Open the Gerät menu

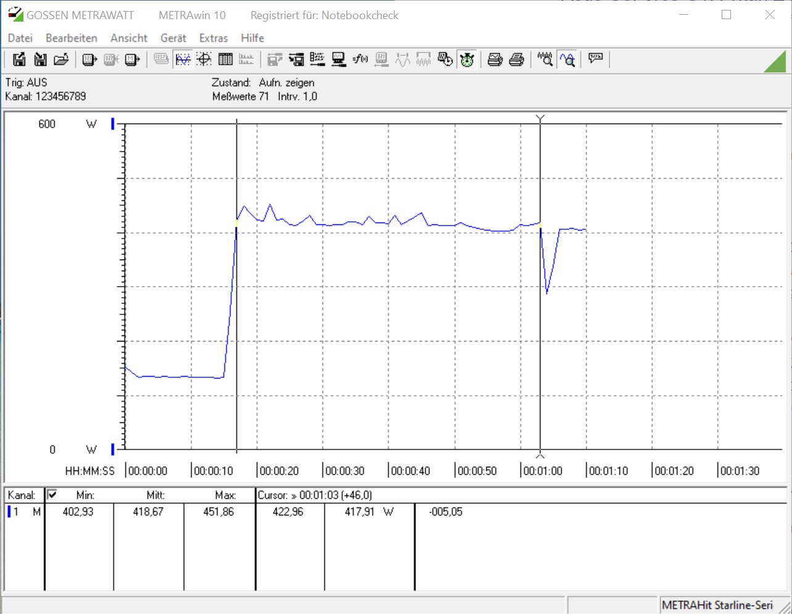point(173,38)
